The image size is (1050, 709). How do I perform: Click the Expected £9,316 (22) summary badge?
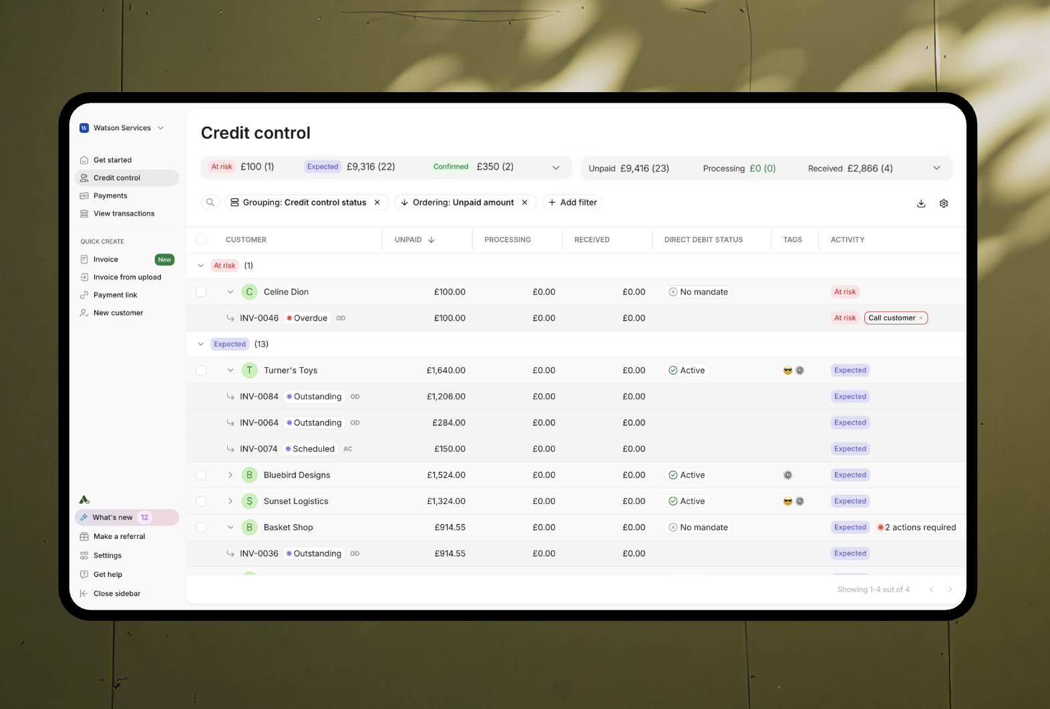(350, 167)
